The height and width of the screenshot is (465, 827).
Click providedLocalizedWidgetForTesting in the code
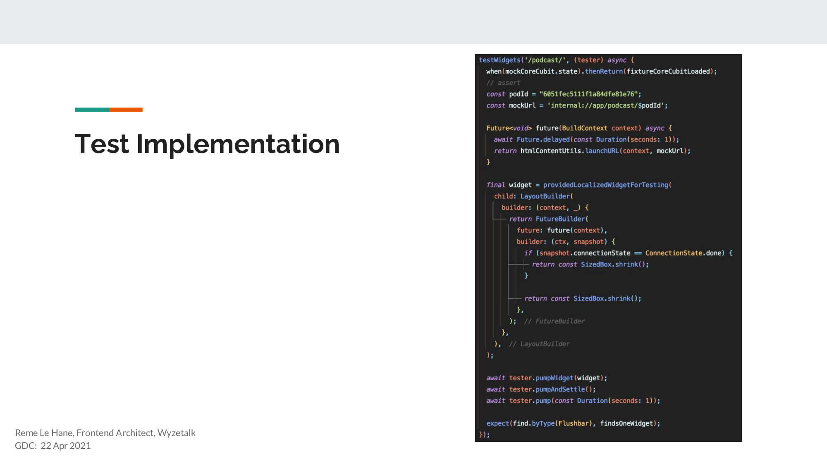pyautogui.click(x=606, y=185)
